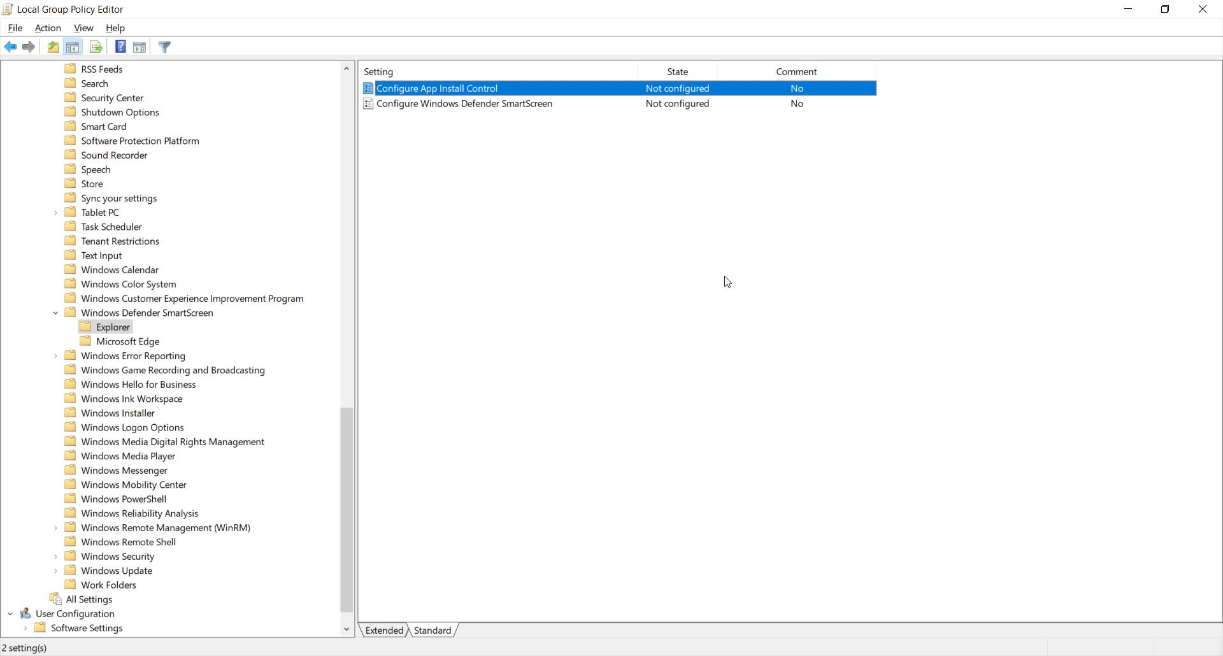This screenshot has width=1223, height=656.
Task: Select Windows Customer Experience Improvement Program
Action: click(192, 299)
